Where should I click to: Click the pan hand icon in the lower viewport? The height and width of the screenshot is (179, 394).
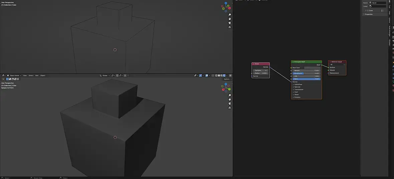coord(230,100)
